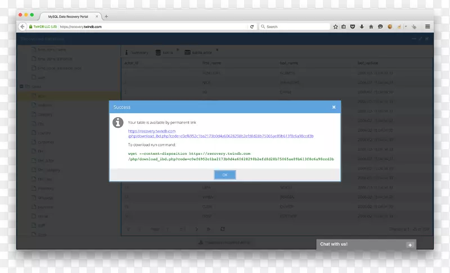Click OK in the Success dialog
450x273 pixels.
coord(225,175)
